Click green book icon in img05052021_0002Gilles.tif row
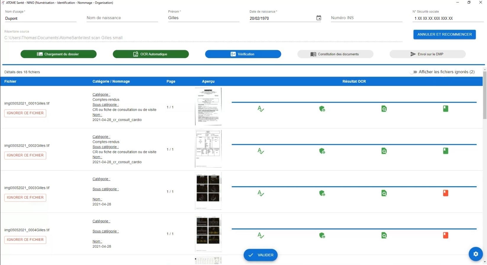The height and width of the screenshot is (265, 487). click(446, 151)
